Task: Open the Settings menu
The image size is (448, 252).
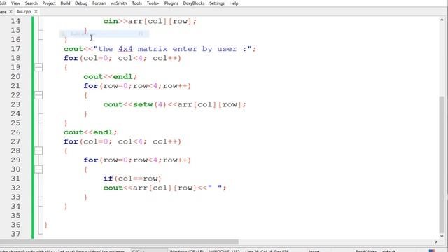Action: point(217,3)
